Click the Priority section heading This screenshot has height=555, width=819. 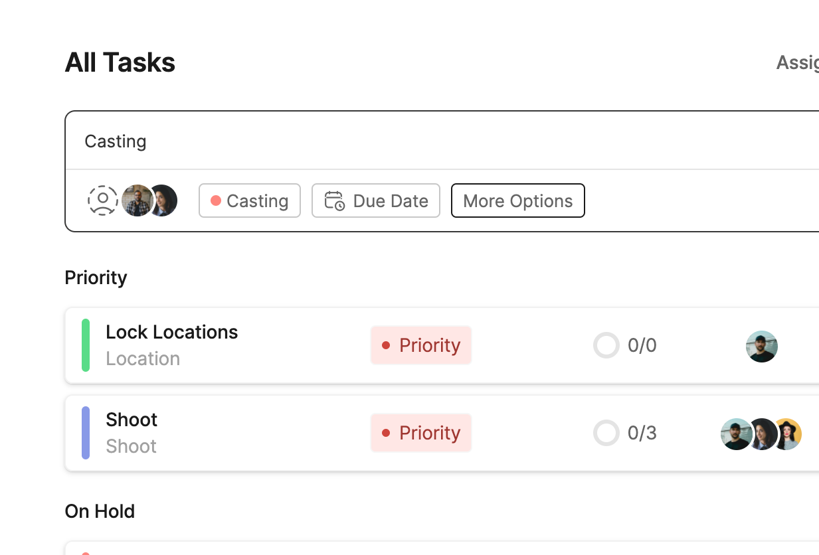pos(96,277)
